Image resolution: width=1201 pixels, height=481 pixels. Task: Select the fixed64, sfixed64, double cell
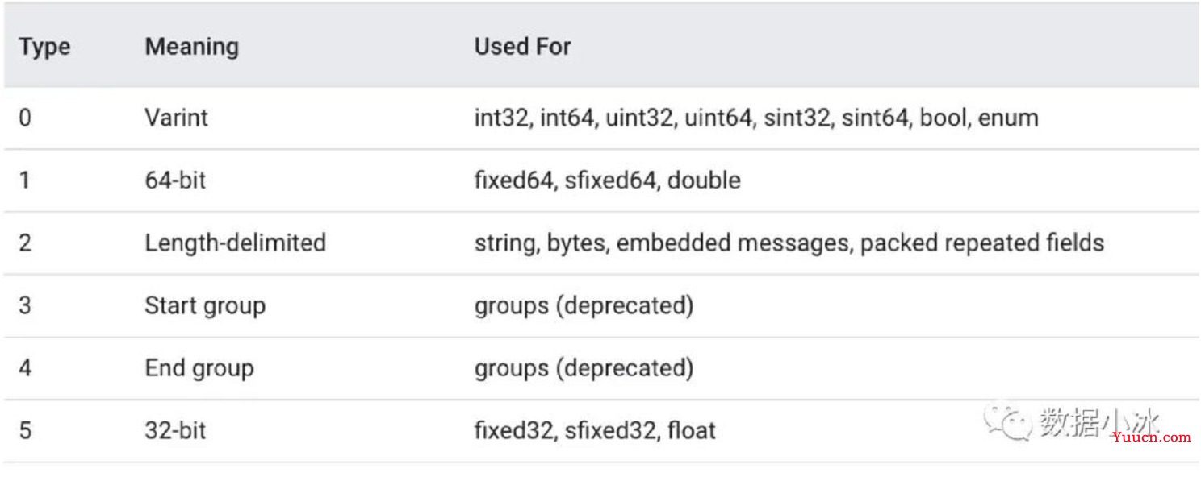(x=607, y=180)
